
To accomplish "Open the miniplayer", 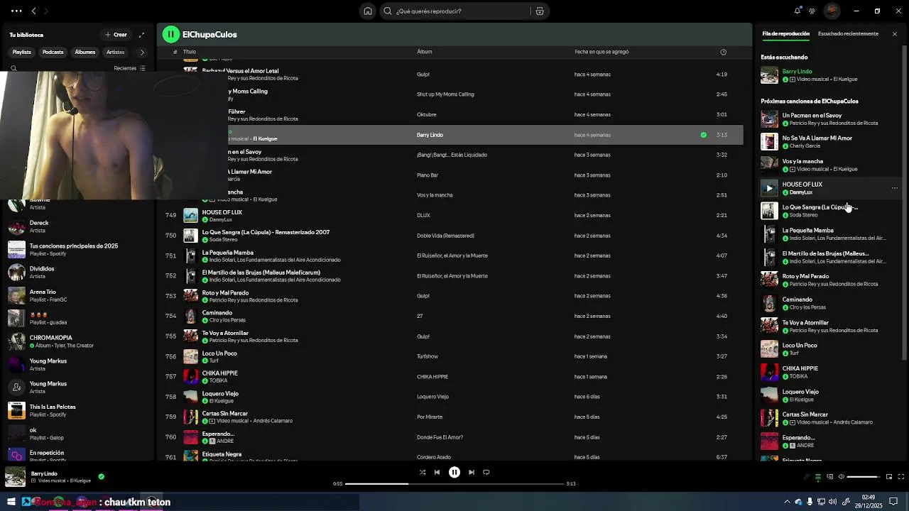I will click(888, 477).
